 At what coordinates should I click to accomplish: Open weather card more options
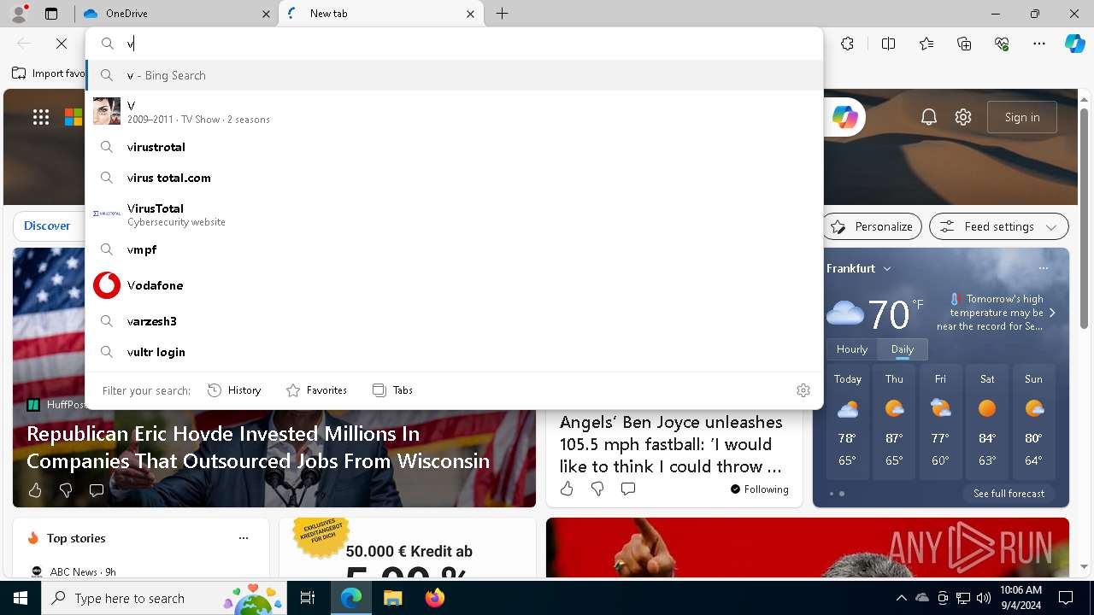click(1044, 268)
